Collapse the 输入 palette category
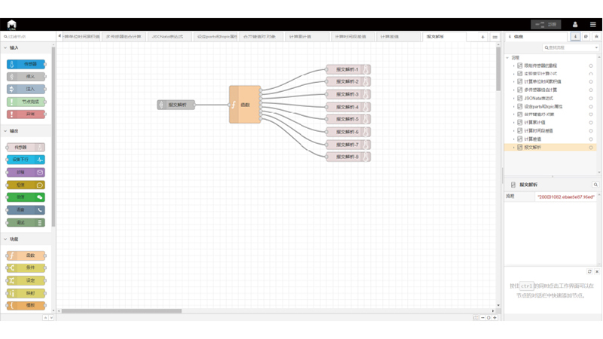The width and height of the screenshot is (603, 339). [5, 48]
